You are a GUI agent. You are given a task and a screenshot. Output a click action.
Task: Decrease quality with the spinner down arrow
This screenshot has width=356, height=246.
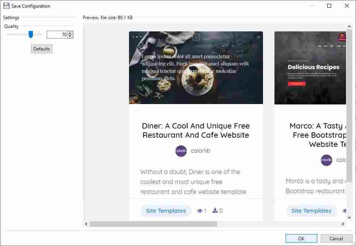tap(70, 36)
